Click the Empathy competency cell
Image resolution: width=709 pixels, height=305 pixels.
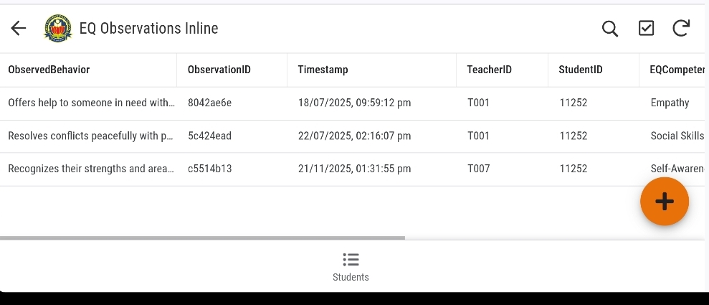670,103
